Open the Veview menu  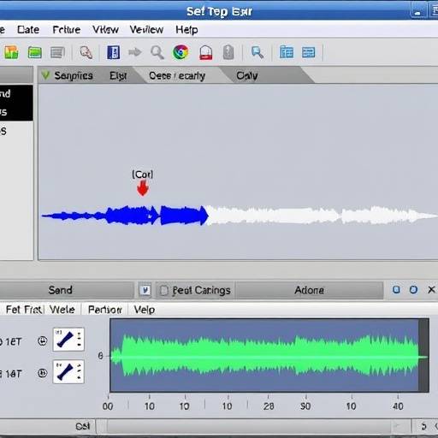pyautogui.click(x=146, y=30)
